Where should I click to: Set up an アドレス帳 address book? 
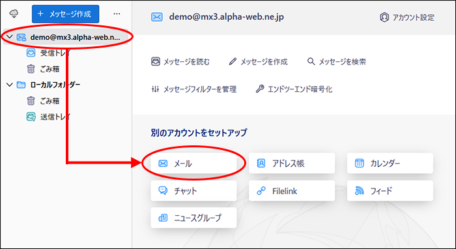point(292,164)
